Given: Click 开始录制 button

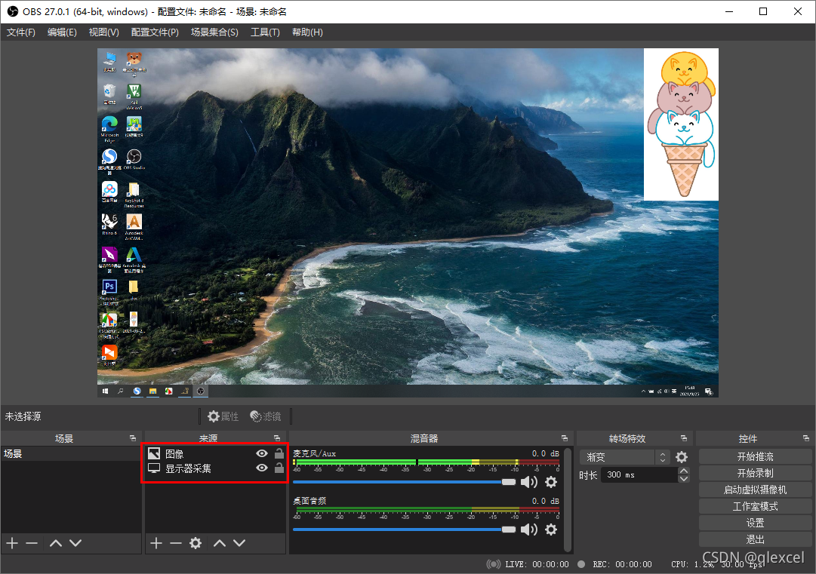Looking at the screenshot, I should click(755, 473).
